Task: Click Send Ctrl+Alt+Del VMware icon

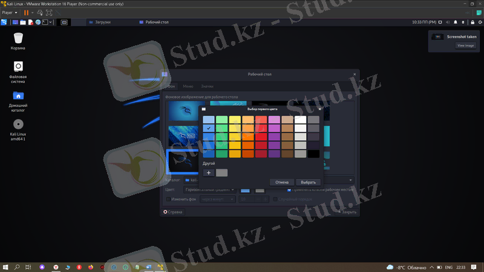Action: point(40,13)
